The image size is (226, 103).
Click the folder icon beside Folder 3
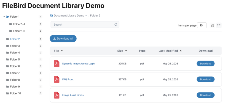pyautogui.click(x=7, y=46)
